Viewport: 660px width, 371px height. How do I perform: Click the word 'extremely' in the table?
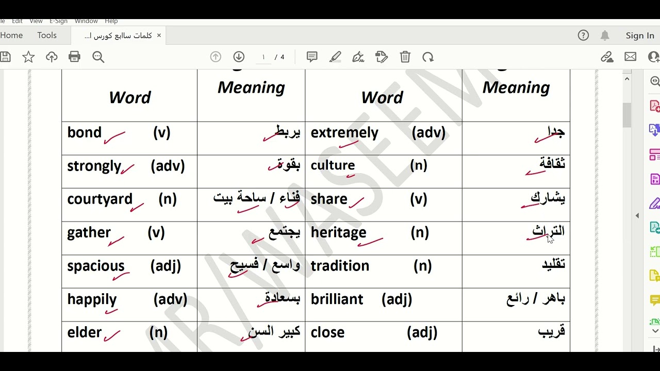click(344, 132)
